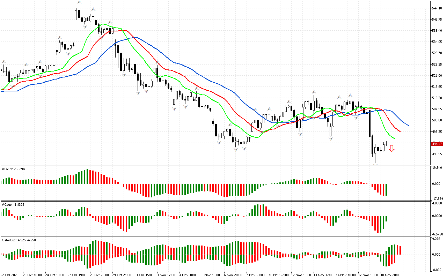
Task: Select the 494.47 current price label
Action: coord(437,144)
